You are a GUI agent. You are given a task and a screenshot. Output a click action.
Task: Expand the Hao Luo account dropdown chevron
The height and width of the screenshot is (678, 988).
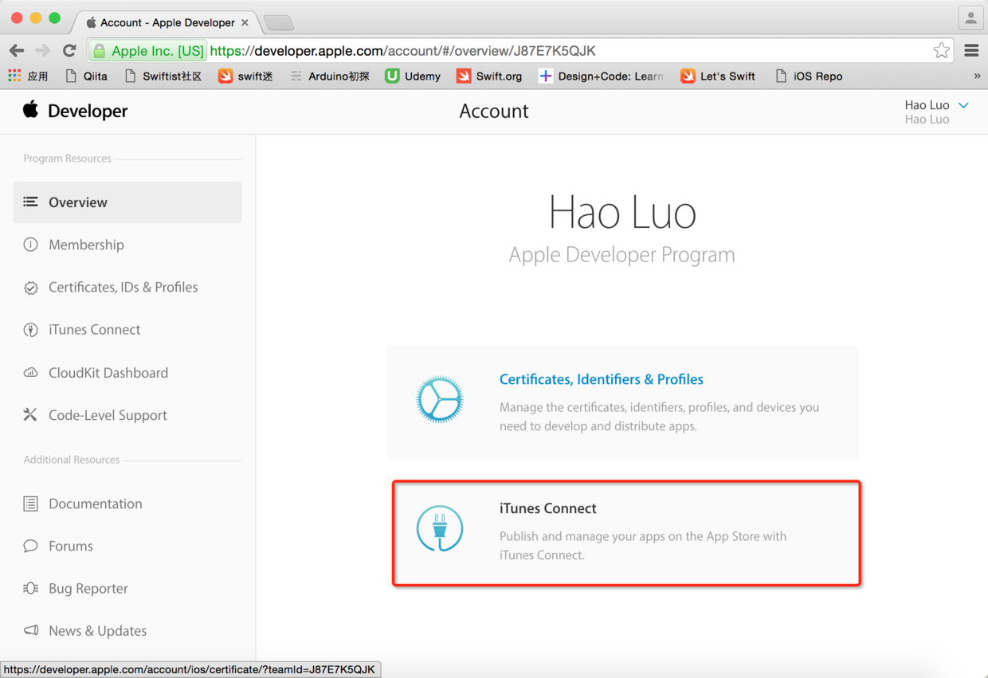point(963,105)
